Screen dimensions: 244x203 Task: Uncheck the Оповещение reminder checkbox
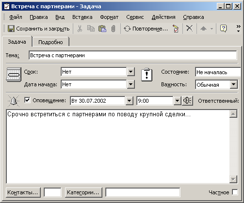pos(27,100)
